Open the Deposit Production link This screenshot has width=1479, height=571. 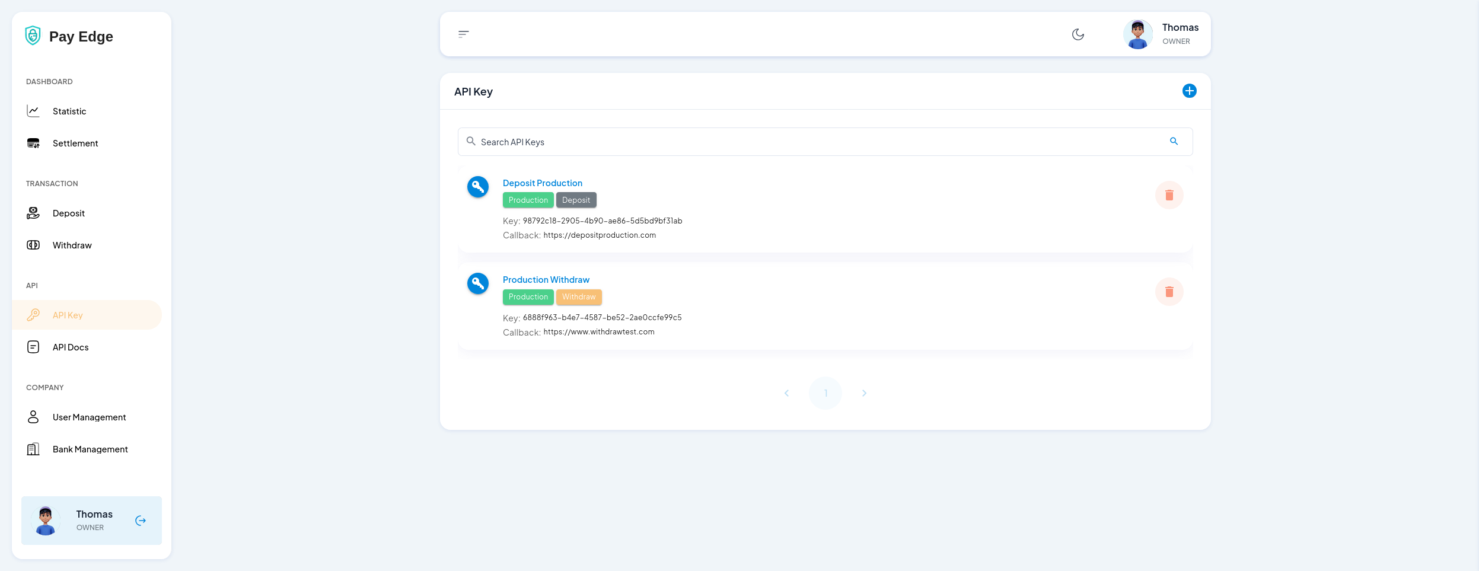[x=542, y=183]
